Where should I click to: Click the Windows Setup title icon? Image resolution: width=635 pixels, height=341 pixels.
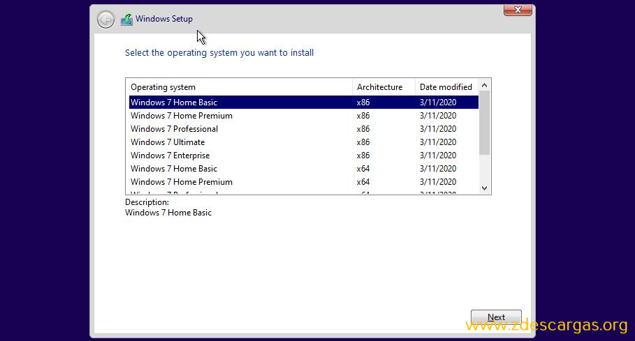[126, 20]
